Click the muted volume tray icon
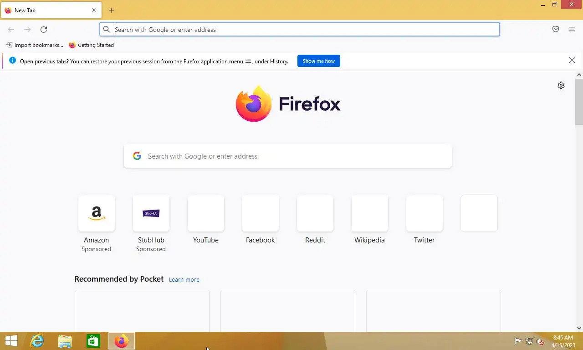 coord(540,341)
